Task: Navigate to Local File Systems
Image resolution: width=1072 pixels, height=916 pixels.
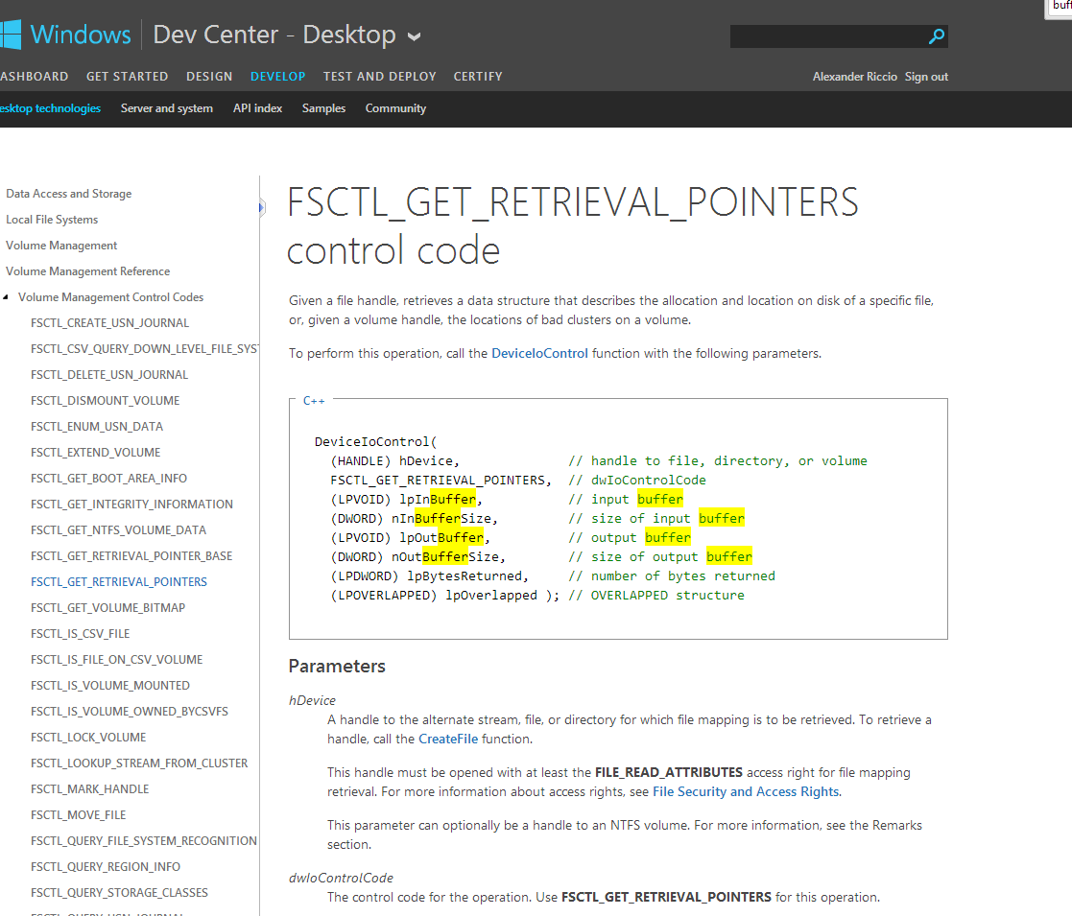Action: [x=52, y=220]
